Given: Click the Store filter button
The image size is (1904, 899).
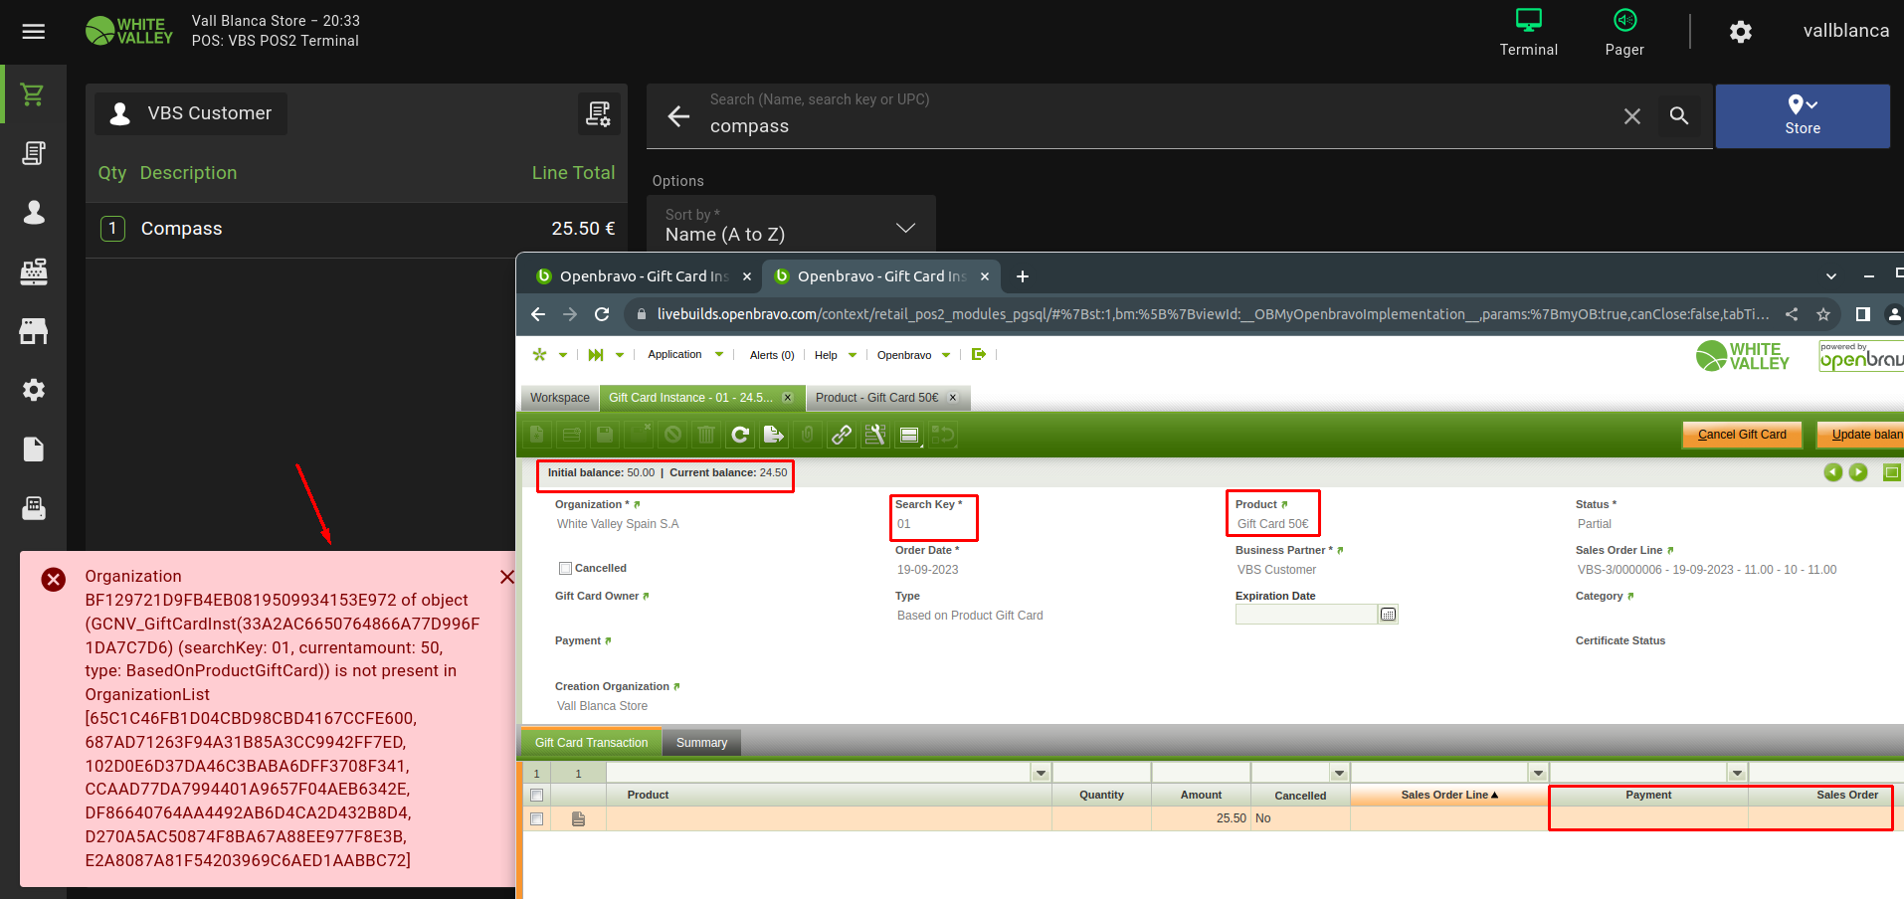Looking at the screenshot, I should tap(1803, 116).
